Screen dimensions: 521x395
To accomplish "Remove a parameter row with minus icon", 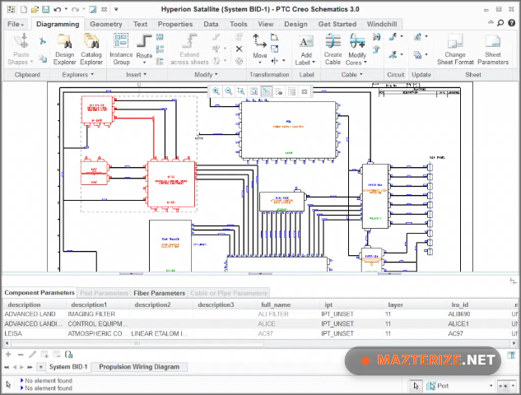I will 21,355.
